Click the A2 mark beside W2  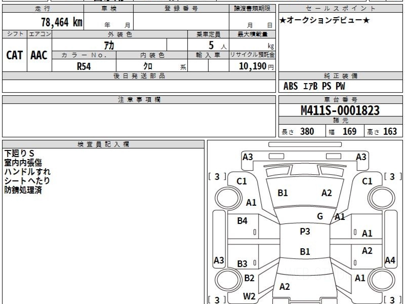tap(285, 287)
